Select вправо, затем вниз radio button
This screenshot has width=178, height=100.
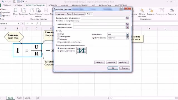pyautogui.click(x=58, y=51)
